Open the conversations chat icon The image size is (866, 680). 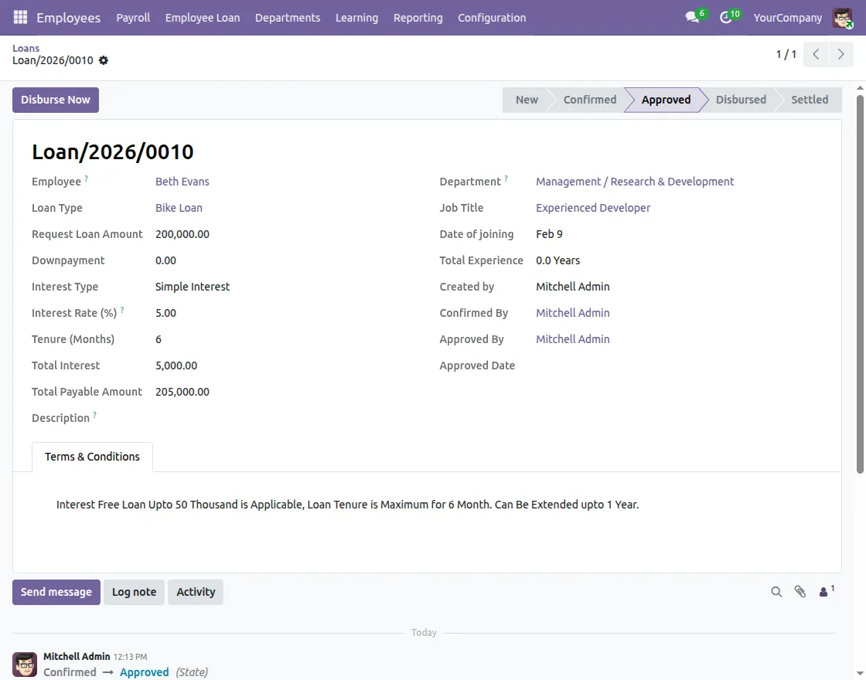(692, 17)
